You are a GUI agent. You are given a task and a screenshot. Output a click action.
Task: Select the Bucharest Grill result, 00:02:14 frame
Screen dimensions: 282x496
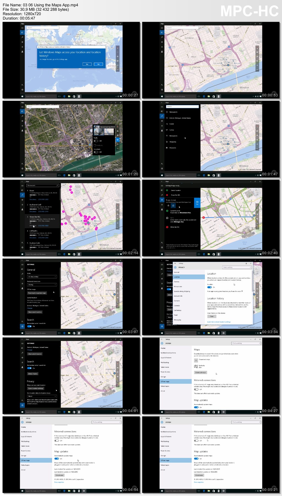[42, 208]
